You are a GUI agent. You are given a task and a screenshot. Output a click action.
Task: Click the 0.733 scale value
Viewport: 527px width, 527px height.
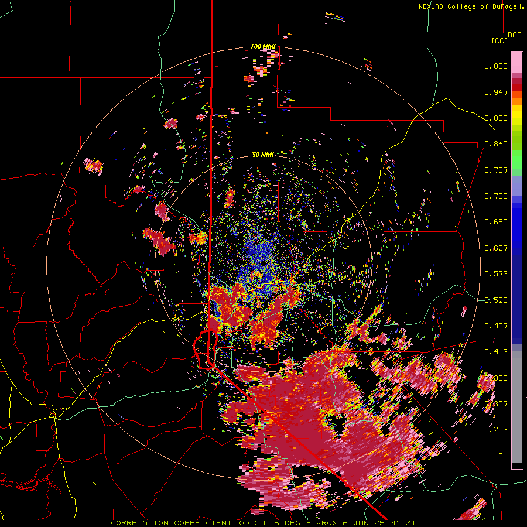pyautogui.click(x=496, y=196)
